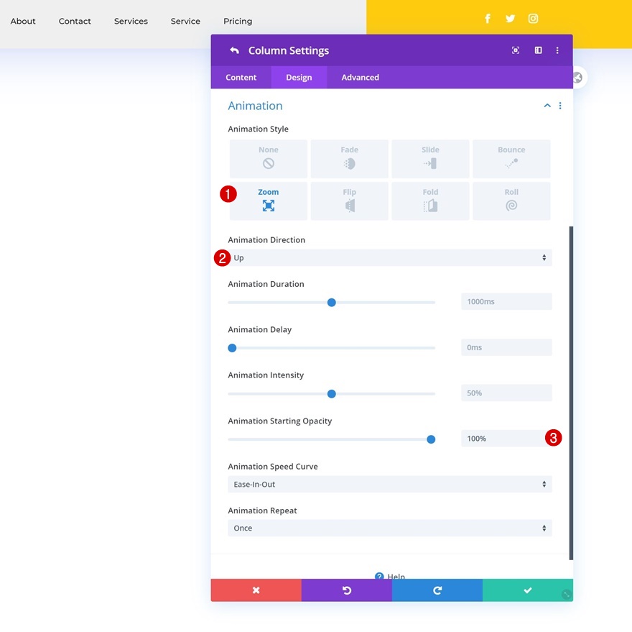Choose the None animation style

(x=269, y=159)
